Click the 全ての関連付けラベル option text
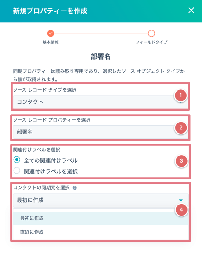 click(x=50, y=160)
